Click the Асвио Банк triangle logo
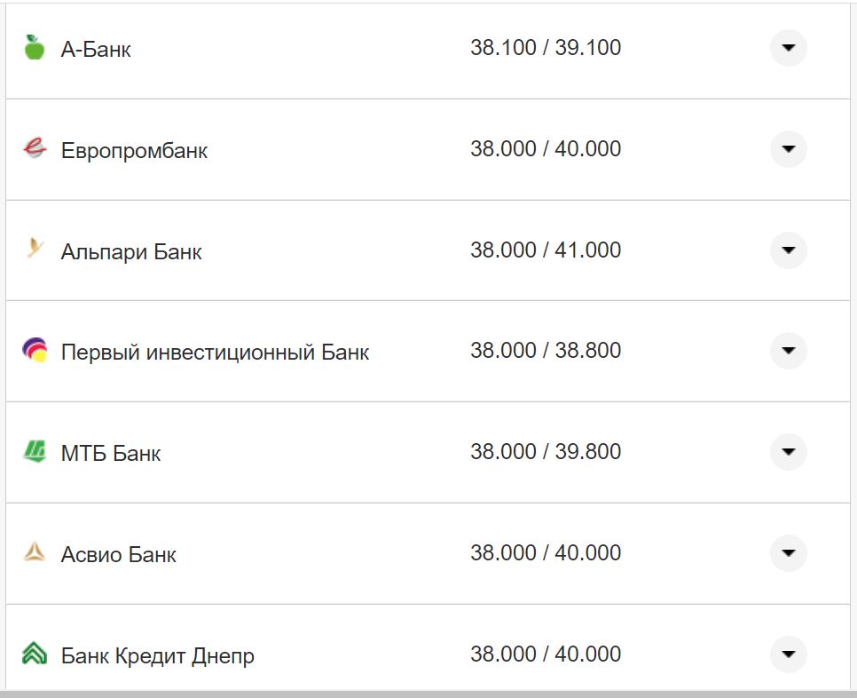 [35, 553]
